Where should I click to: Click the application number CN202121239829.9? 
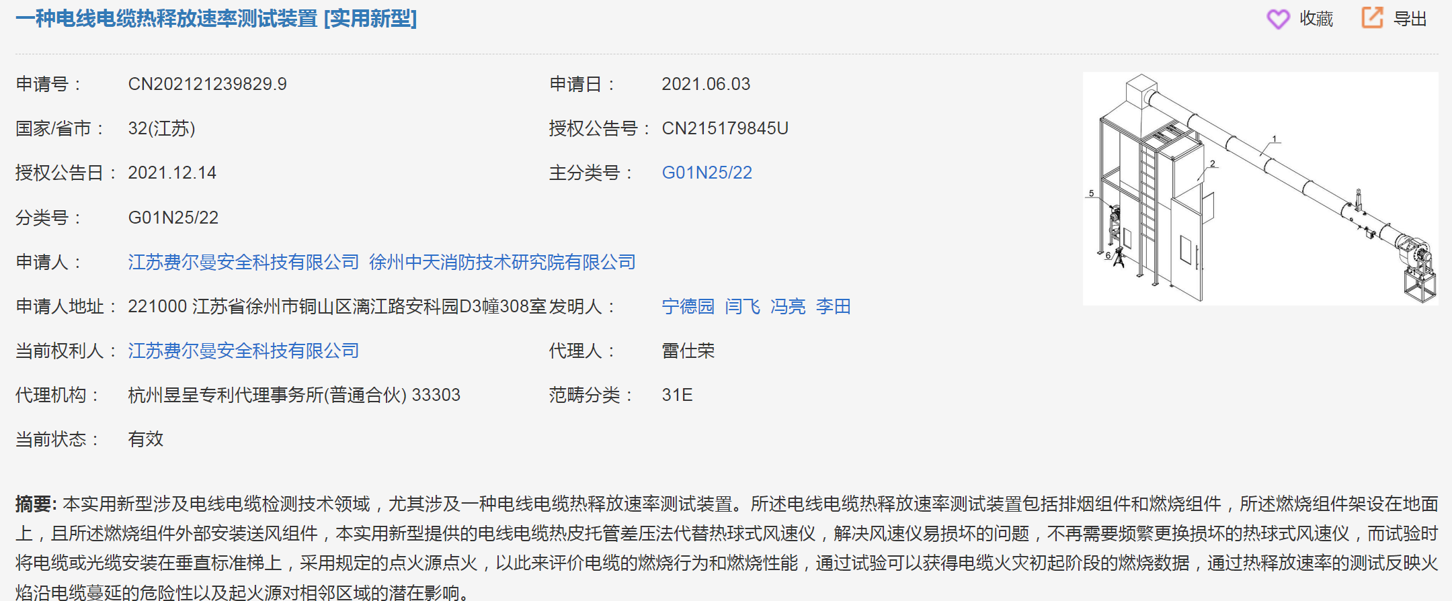tap(207, 84)
